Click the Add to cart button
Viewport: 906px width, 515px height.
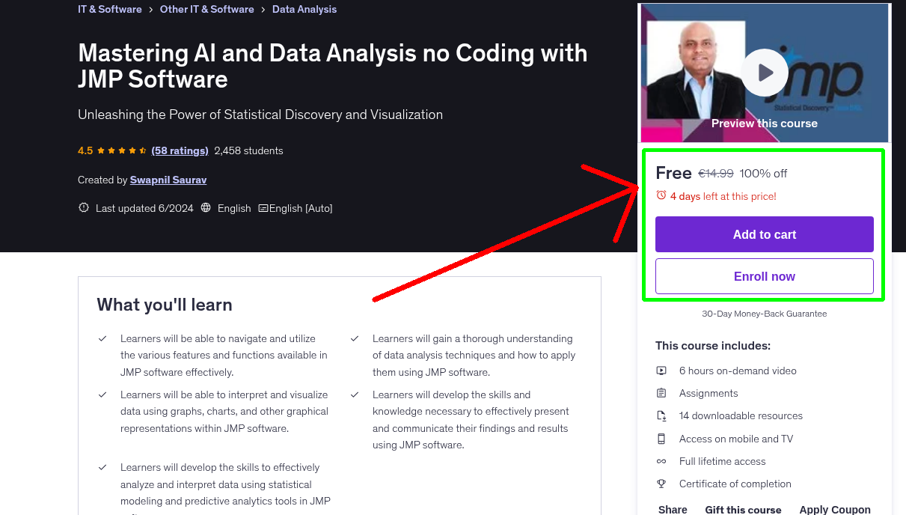(764, 234)
